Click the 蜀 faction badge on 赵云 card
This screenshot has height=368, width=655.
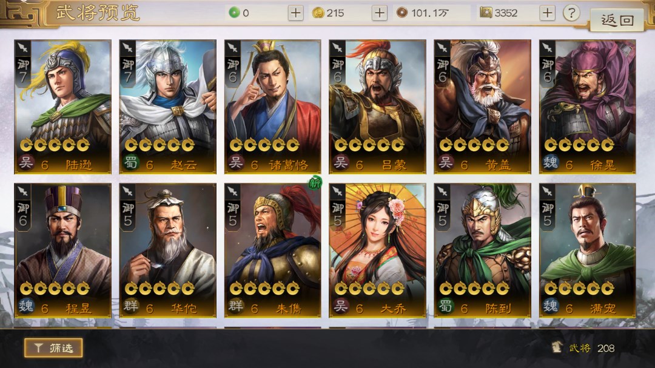[131, 162]
